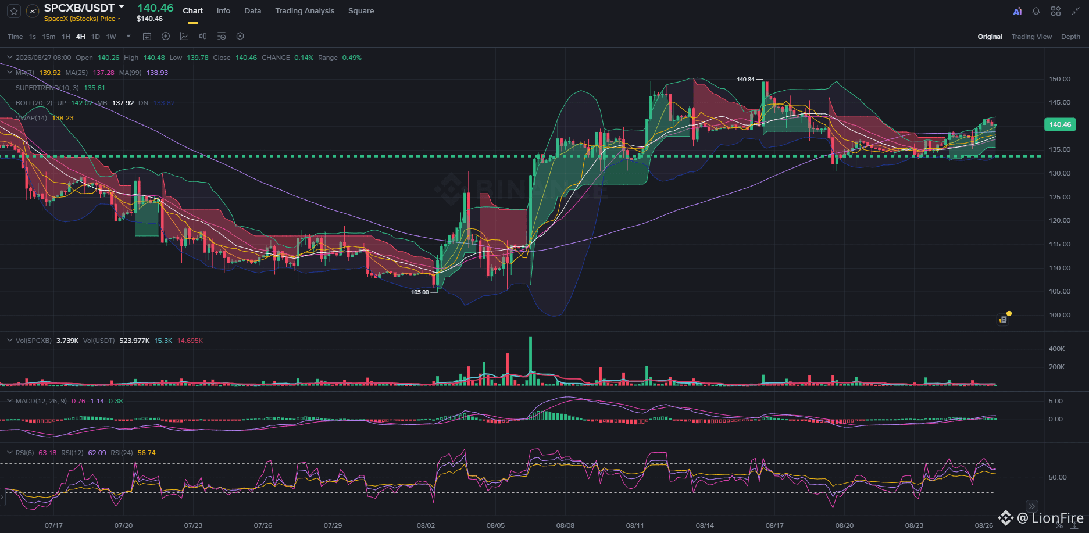This screenshot has height=533, width=1089.
Task: Click the collapse fullscreen arrows icon
Action: pos(1076,11)
